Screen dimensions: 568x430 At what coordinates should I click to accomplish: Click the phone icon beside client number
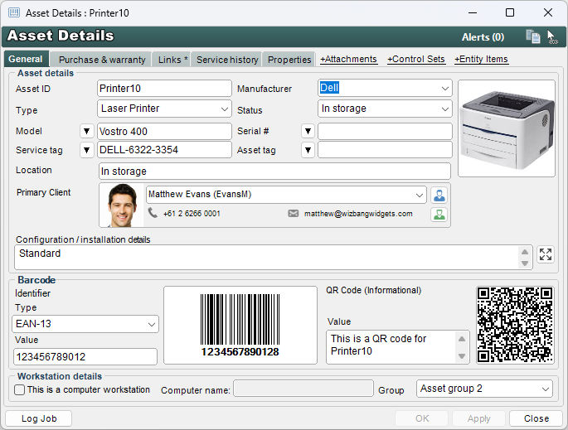click(x=153, y=213)
